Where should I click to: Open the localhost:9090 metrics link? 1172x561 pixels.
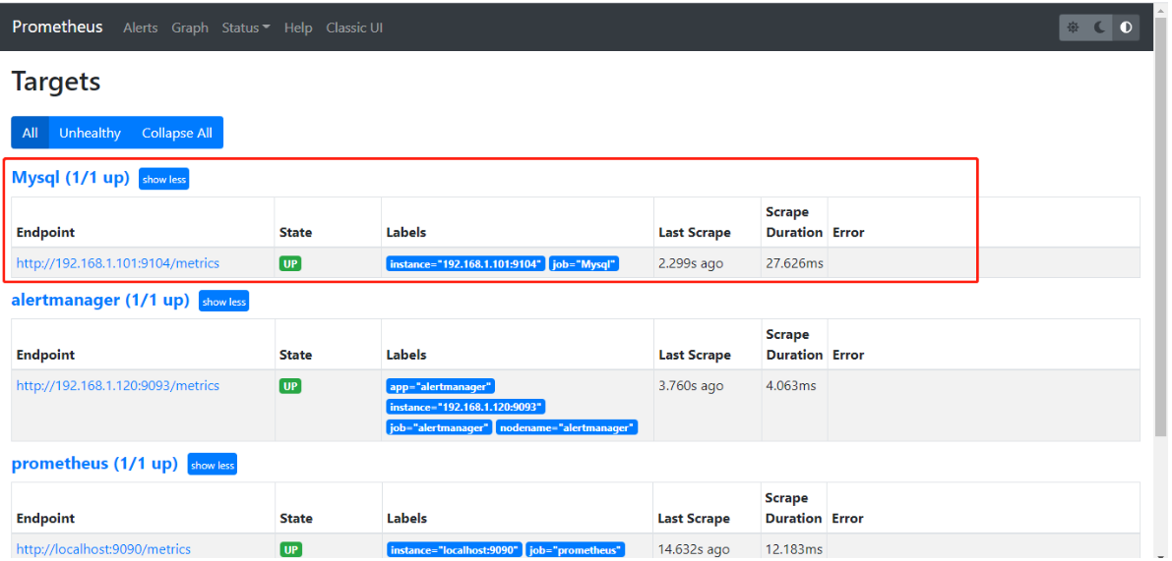[103, 549]
